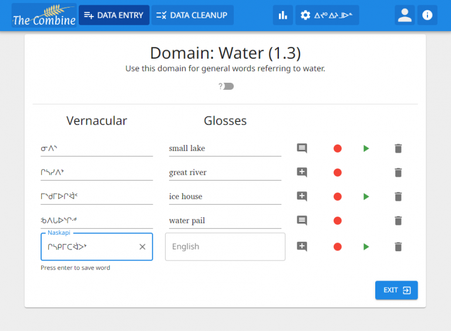Record audio for 'small lake' entry
451x331 pixels.
(x=338, y=148)
